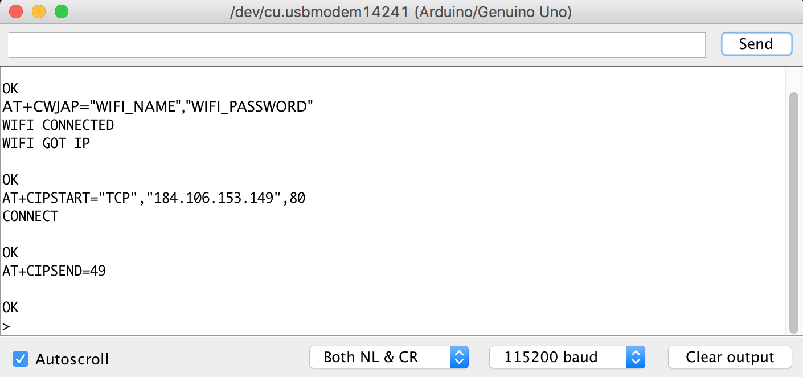Image resolution: width=803 pixels, height=377 pixels.
Task: Click the vertical scrollbar thumb
Action: (794, 212)
